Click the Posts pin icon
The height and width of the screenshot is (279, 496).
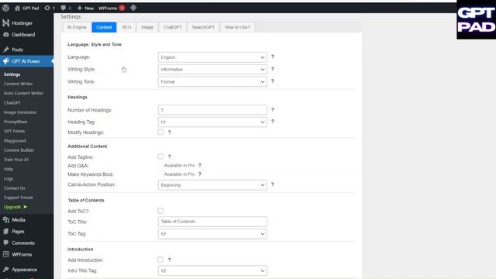5,50
